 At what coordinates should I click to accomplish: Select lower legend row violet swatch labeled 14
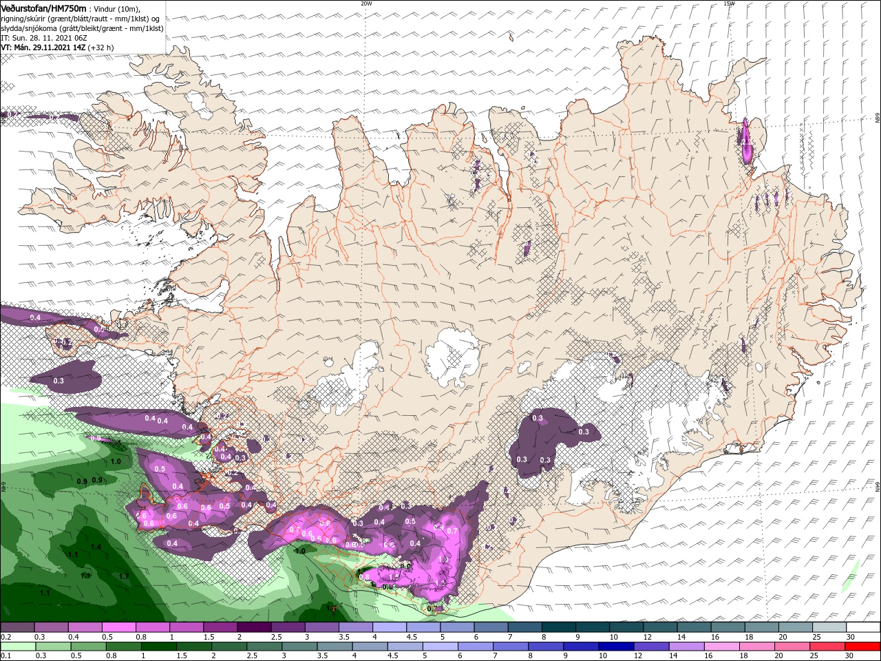(686, 647)
